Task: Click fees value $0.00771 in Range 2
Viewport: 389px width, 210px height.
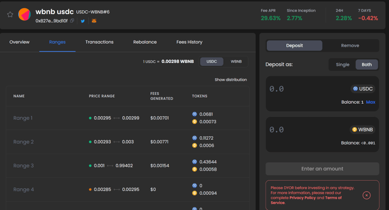Action: click(159, 142)
